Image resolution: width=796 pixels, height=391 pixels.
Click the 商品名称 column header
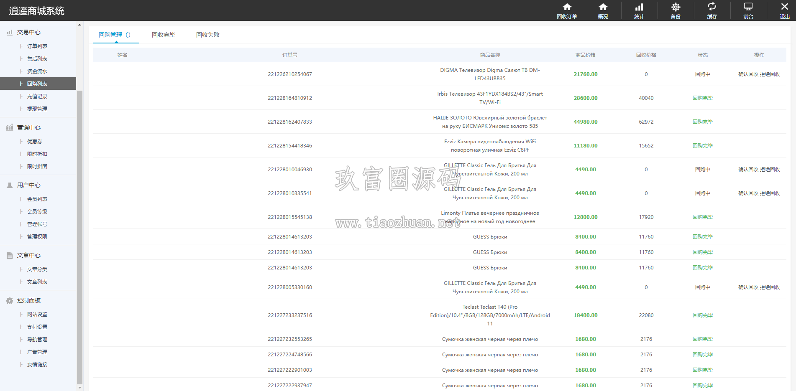point(490,55)
